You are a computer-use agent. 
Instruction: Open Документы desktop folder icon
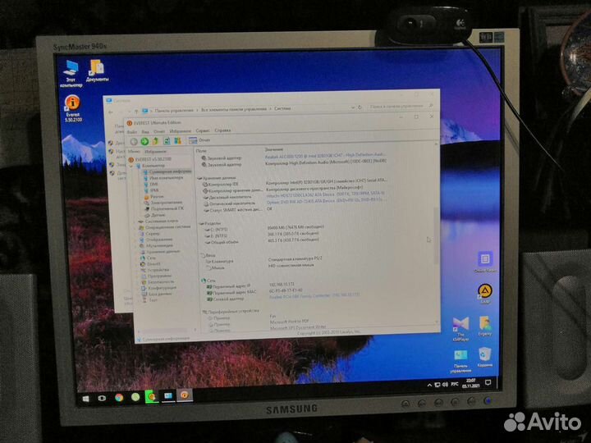point(97,71)
